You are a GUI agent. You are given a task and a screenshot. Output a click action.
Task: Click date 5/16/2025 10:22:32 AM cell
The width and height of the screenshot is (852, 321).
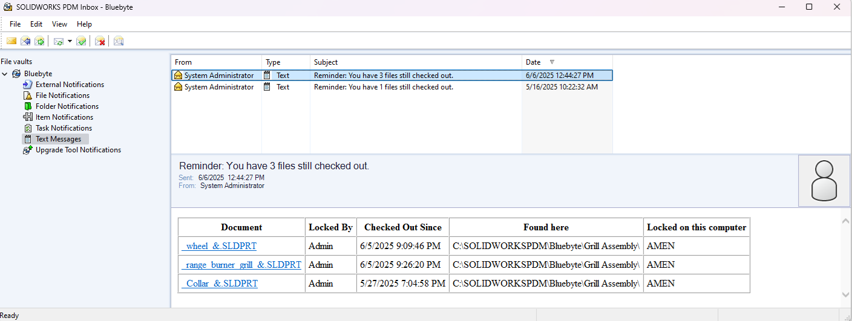click(562, 87)
